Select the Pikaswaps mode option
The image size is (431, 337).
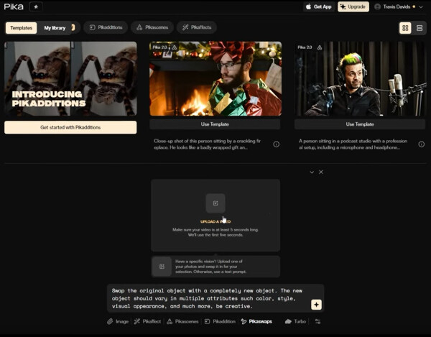(x=256, y=321)
